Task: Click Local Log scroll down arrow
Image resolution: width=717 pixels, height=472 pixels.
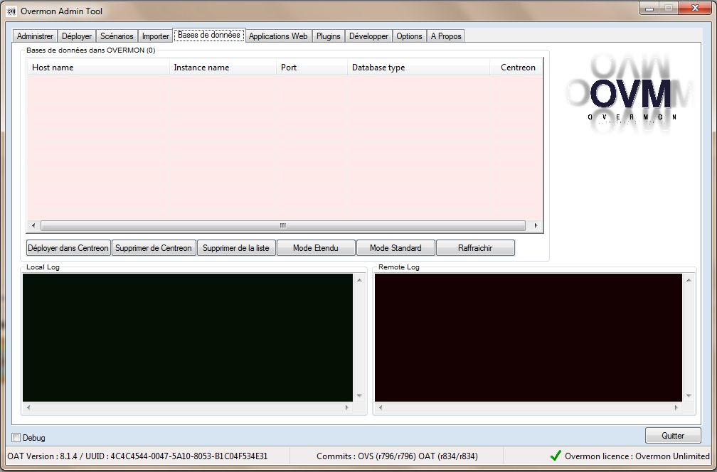Action: tap(359, 396)
